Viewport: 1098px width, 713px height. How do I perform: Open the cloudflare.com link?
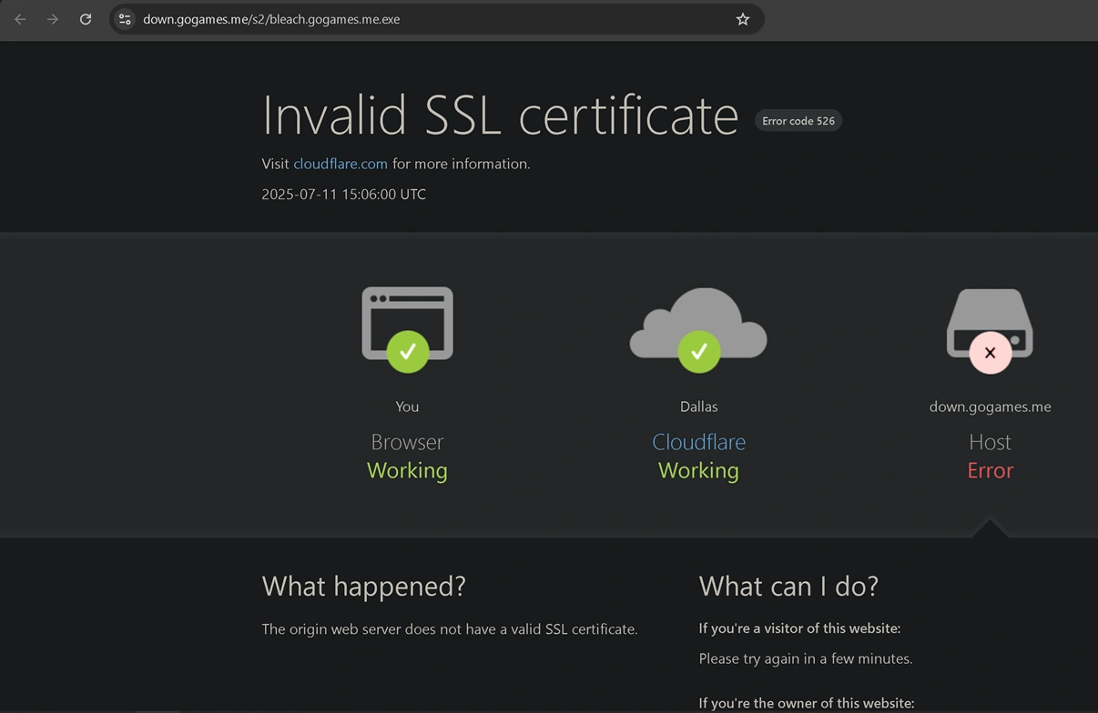341,164
